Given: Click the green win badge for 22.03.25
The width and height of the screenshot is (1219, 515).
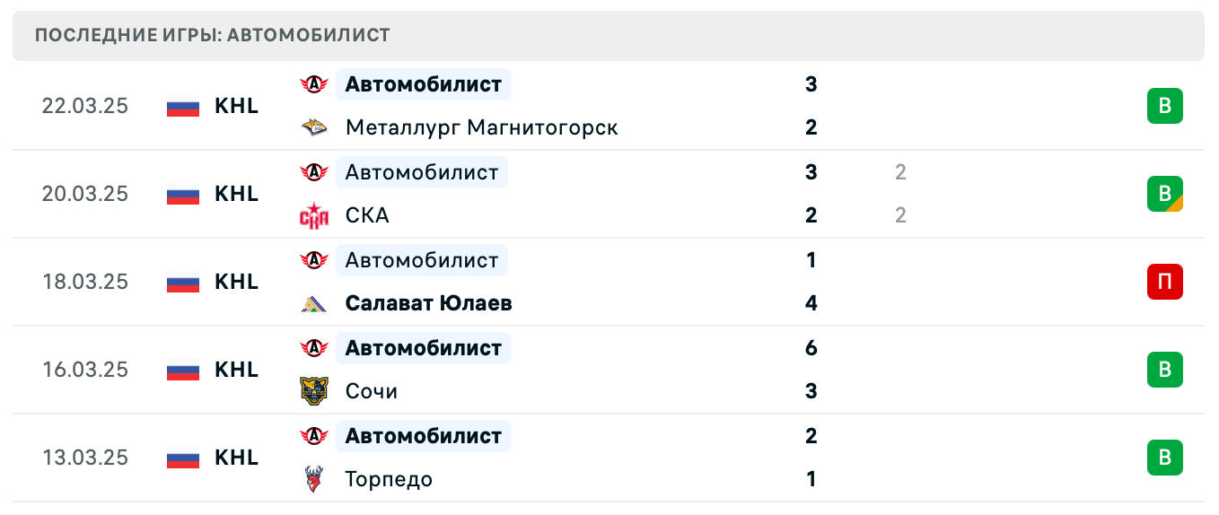Looking at the screenshot, I should pos(1164,106).
